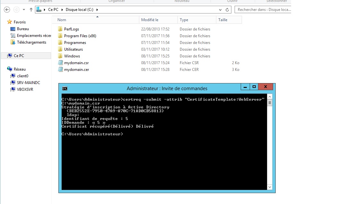Expand chevron between Ce PC and Disque local
This screenshot has width=345, height=204.
coord(62,10)
